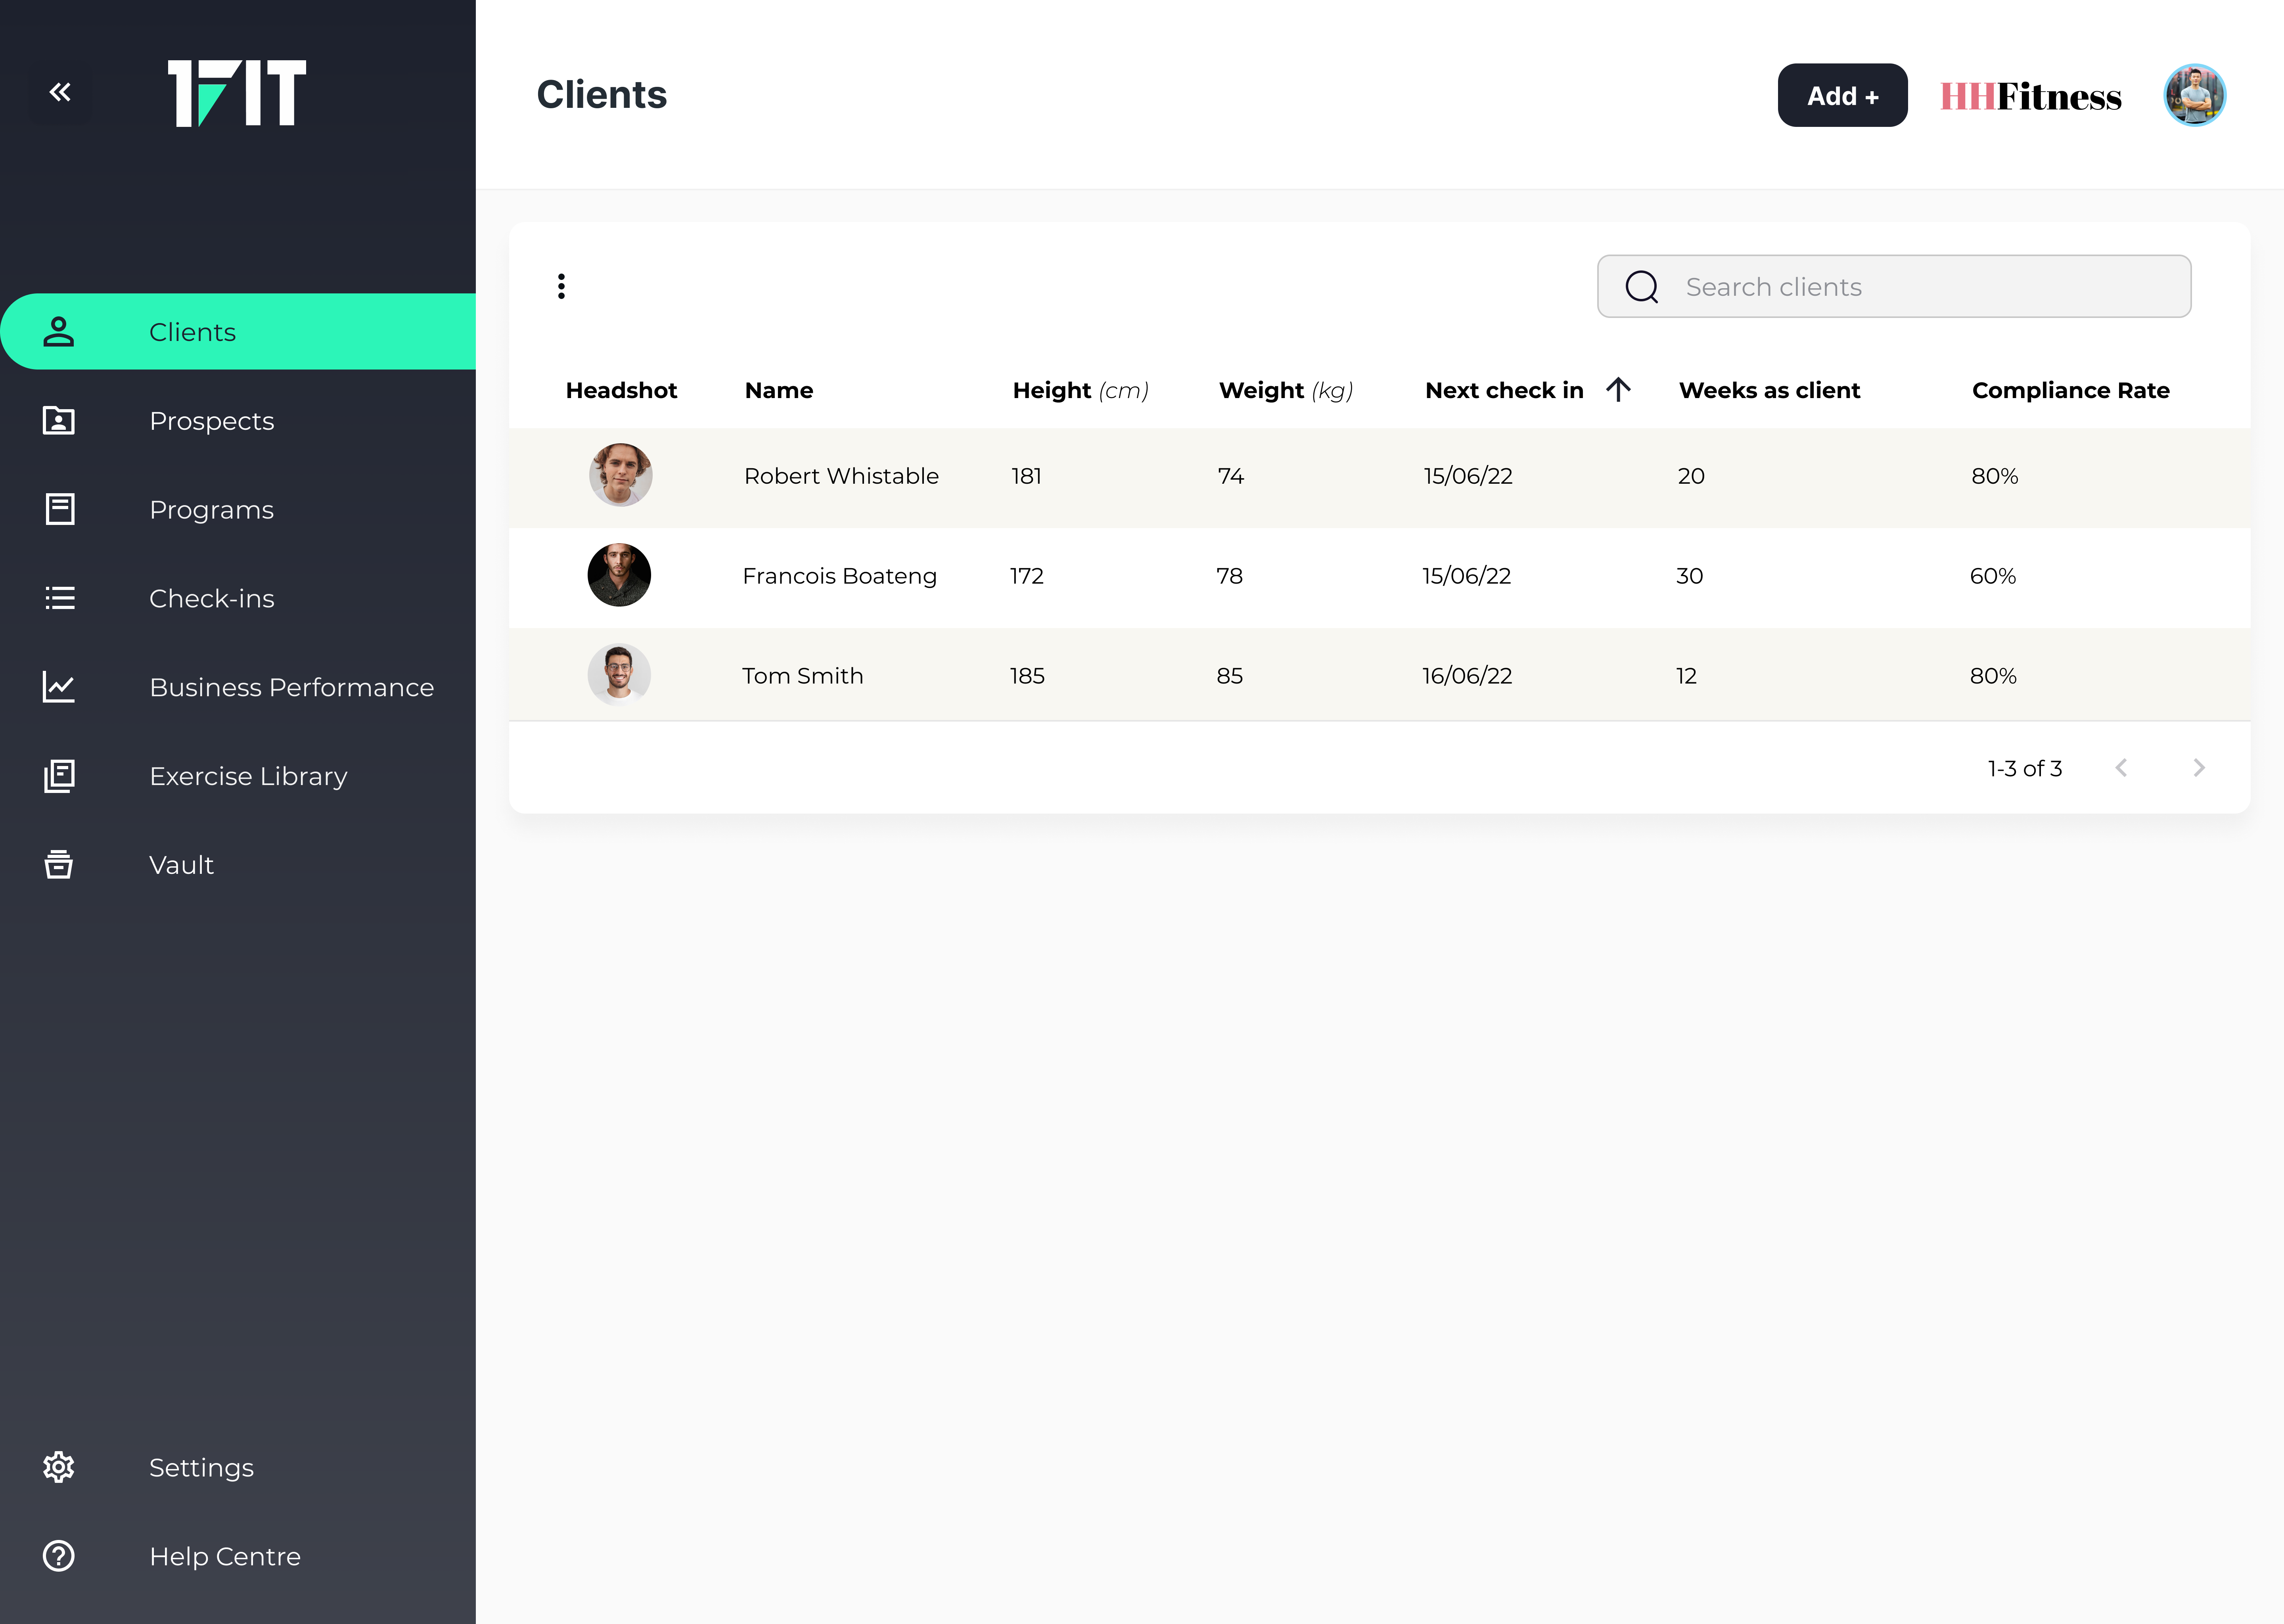Select client name Tom Smith
The image size is (2284, 1624).
802,676
